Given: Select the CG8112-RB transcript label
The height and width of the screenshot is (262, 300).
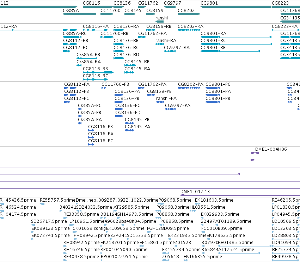Looking at the screenshot, I should click(75, 41).
